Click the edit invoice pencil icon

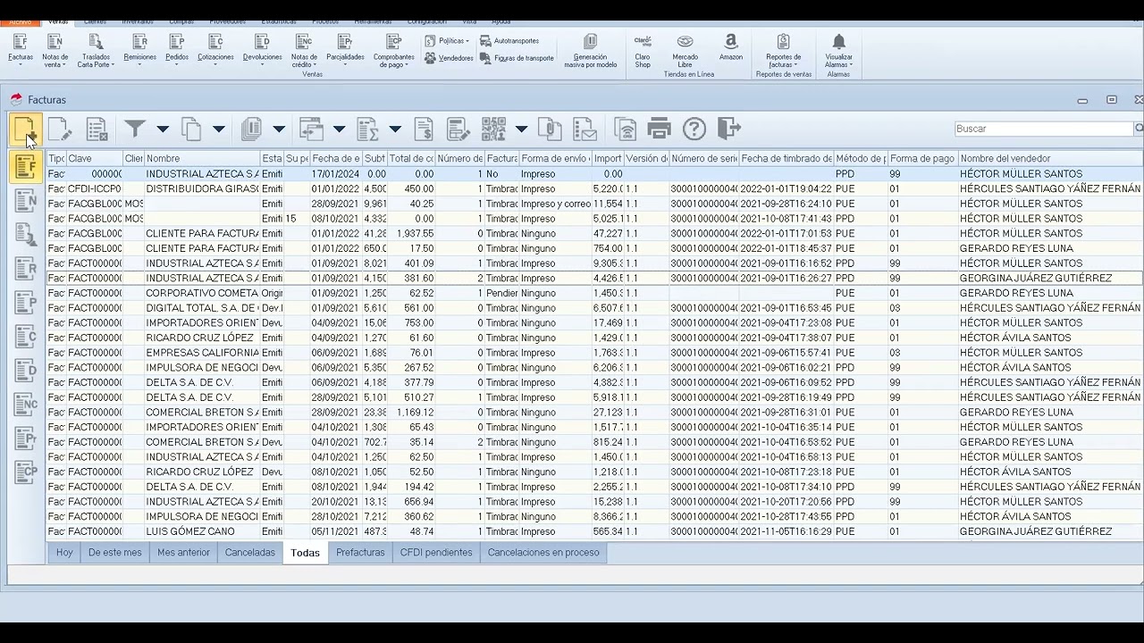pyautogui.click(x=60, y=129)
